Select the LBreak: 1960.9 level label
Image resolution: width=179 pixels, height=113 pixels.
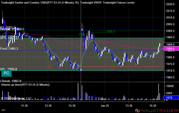(x=11, y=81)
